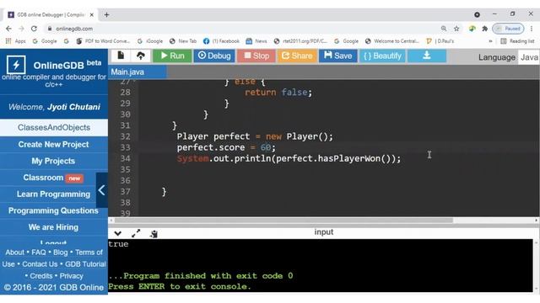Image resolution: width=540 pixels, height=303 pixels.
Task: Click the horizontal editor scrollbar
Action: point(283,221)
